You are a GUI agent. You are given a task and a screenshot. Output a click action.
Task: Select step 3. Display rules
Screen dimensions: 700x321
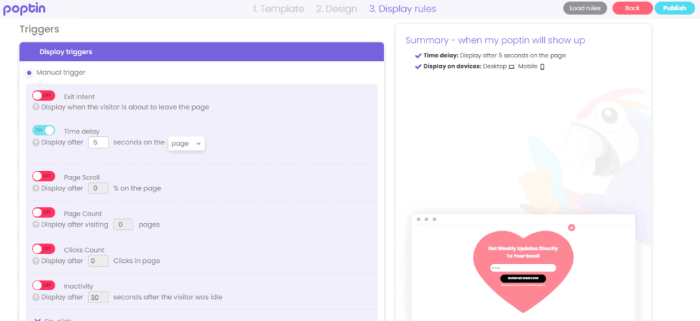pyautogui.click(x=402, y=9)
